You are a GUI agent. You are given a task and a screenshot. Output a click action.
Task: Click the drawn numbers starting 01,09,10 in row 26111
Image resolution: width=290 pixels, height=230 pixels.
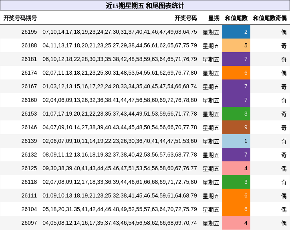tap(120, 196)
